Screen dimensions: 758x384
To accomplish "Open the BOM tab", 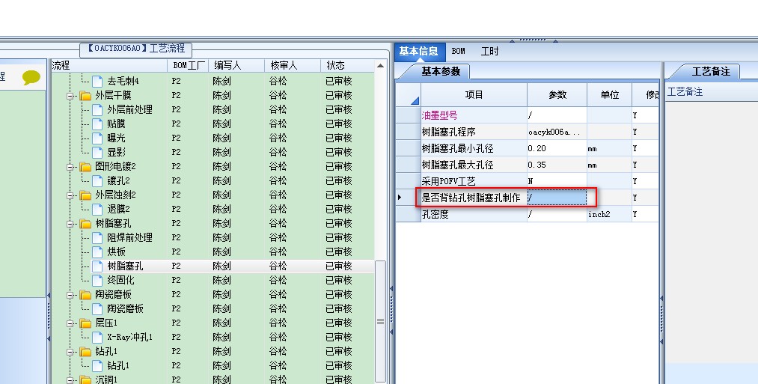I will tap(458, 51).
